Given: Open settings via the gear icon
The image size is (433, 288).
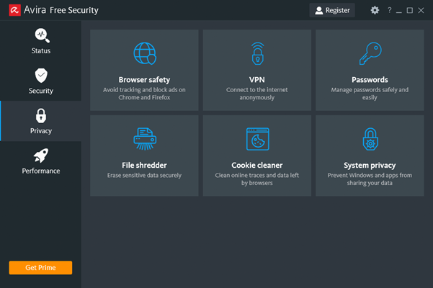Looking at the screenshot, I should (x=375, y=10).
